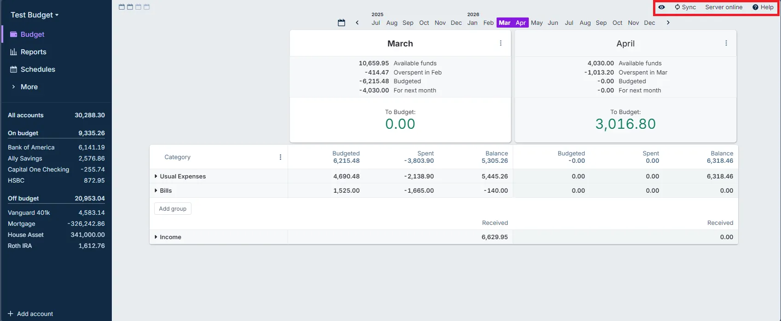Screen dimensions: 781x321
Task: Show only one month column
Action: tap(121, 7)
